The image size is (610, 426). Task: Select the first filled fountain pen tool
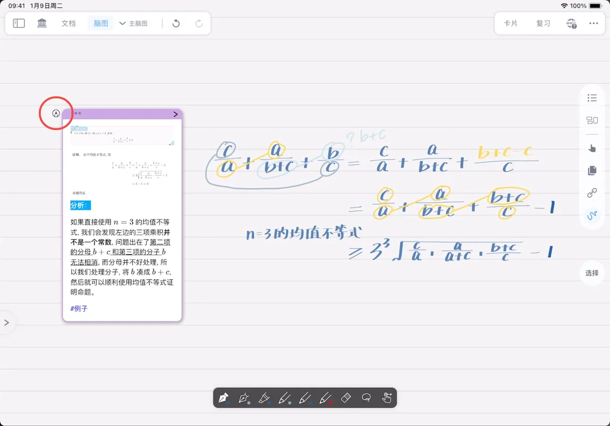coord(223,398)
